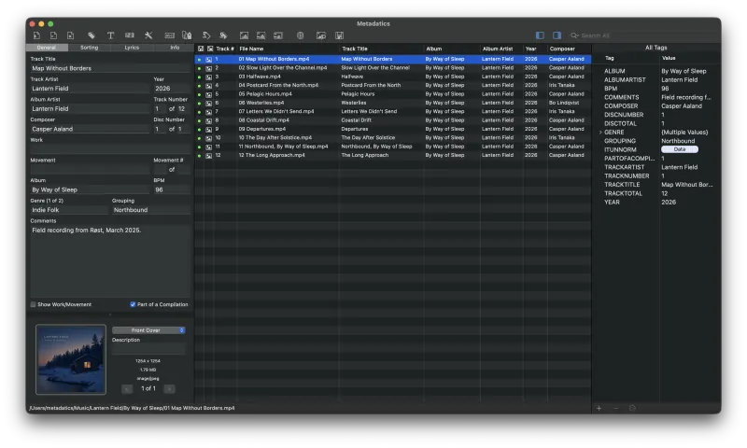Screen dimensions: 747x448
Task: Click the artwork Description field
Action: point(148,349)
